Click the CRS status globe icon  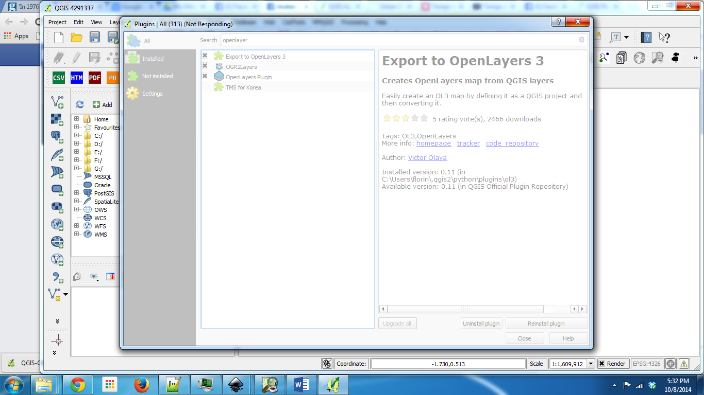click(671, 364)
